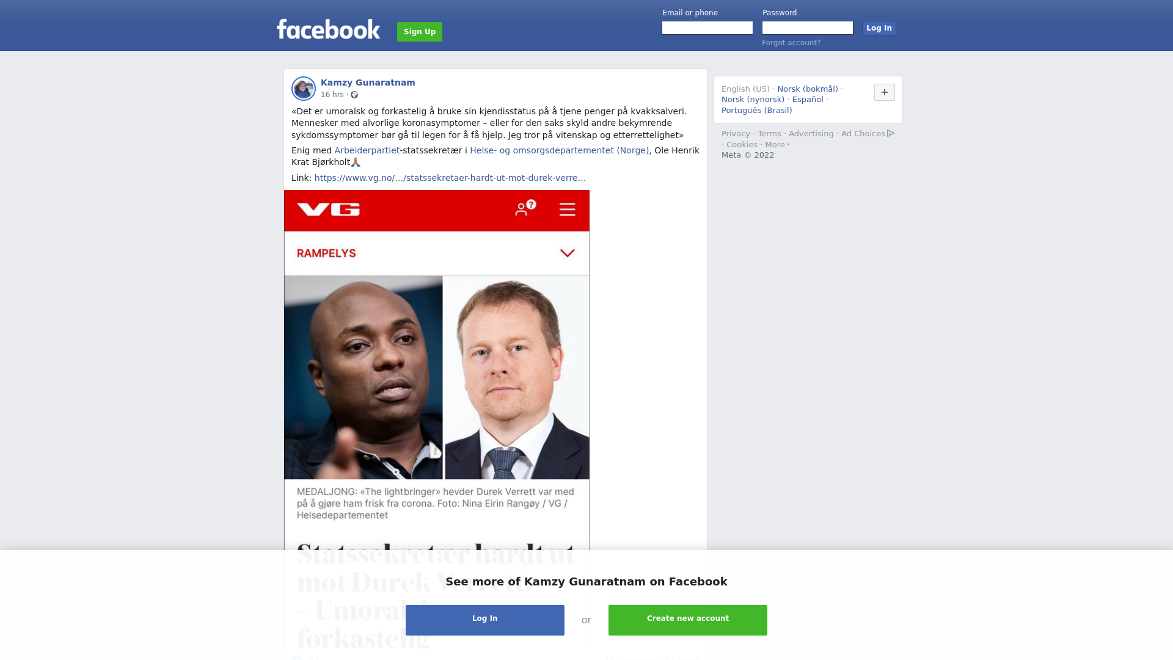
Task: Open the More dropdown in footer links
Action: (x=777, y=145)
